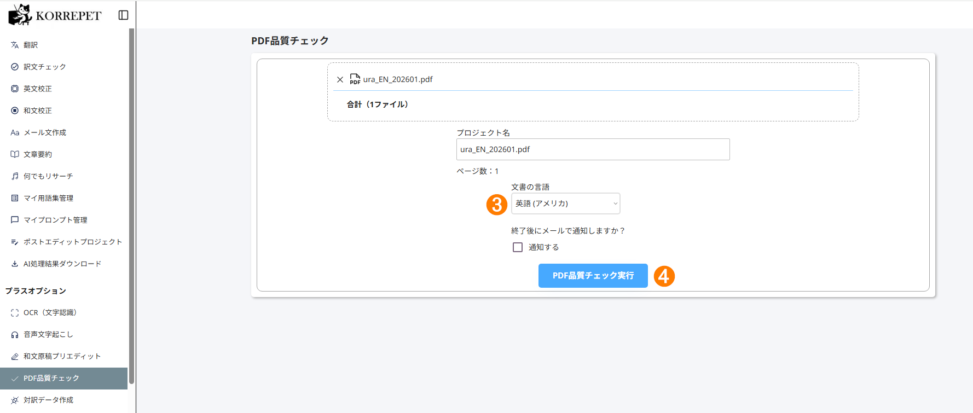Click the AI処理結果ダウンロード download icon
The height and width of the screenshot is (413, 973).
tap(15, 264)
